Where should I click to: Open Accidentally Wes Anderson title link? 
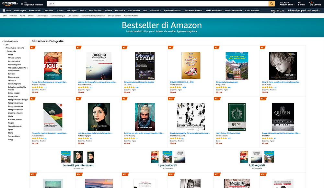click(x=227, y=82)
